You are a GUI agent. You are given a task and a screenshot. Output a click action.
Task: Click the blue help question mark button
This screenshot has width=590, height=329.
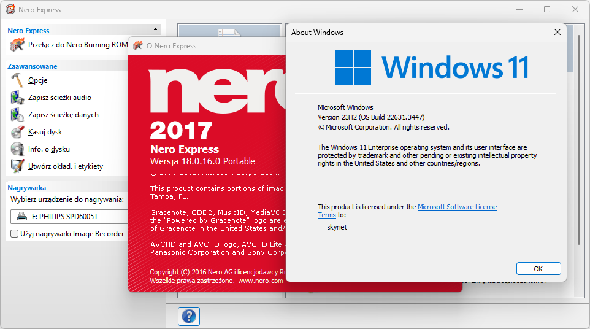pyautogui.click(x=189, y=316)
